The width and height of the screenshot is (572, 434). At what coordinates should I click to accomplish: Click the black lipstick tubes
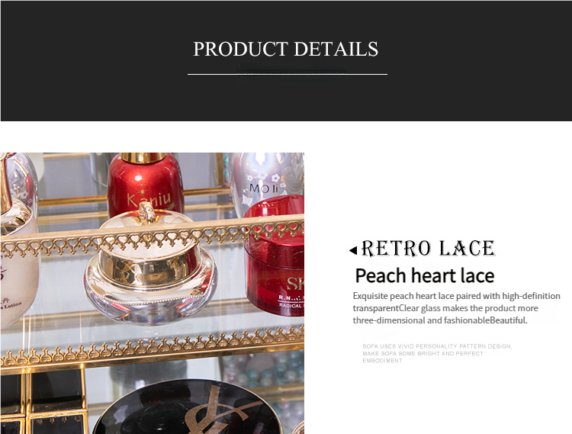pyautogui.click(x=43, y=401)
